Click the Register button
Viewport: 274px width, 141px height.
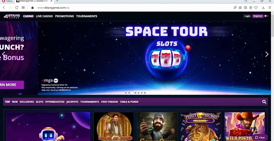258,16
